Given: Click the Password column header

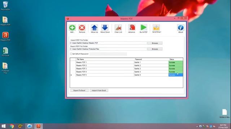Looking at the screenshot, I should (151, 59).
